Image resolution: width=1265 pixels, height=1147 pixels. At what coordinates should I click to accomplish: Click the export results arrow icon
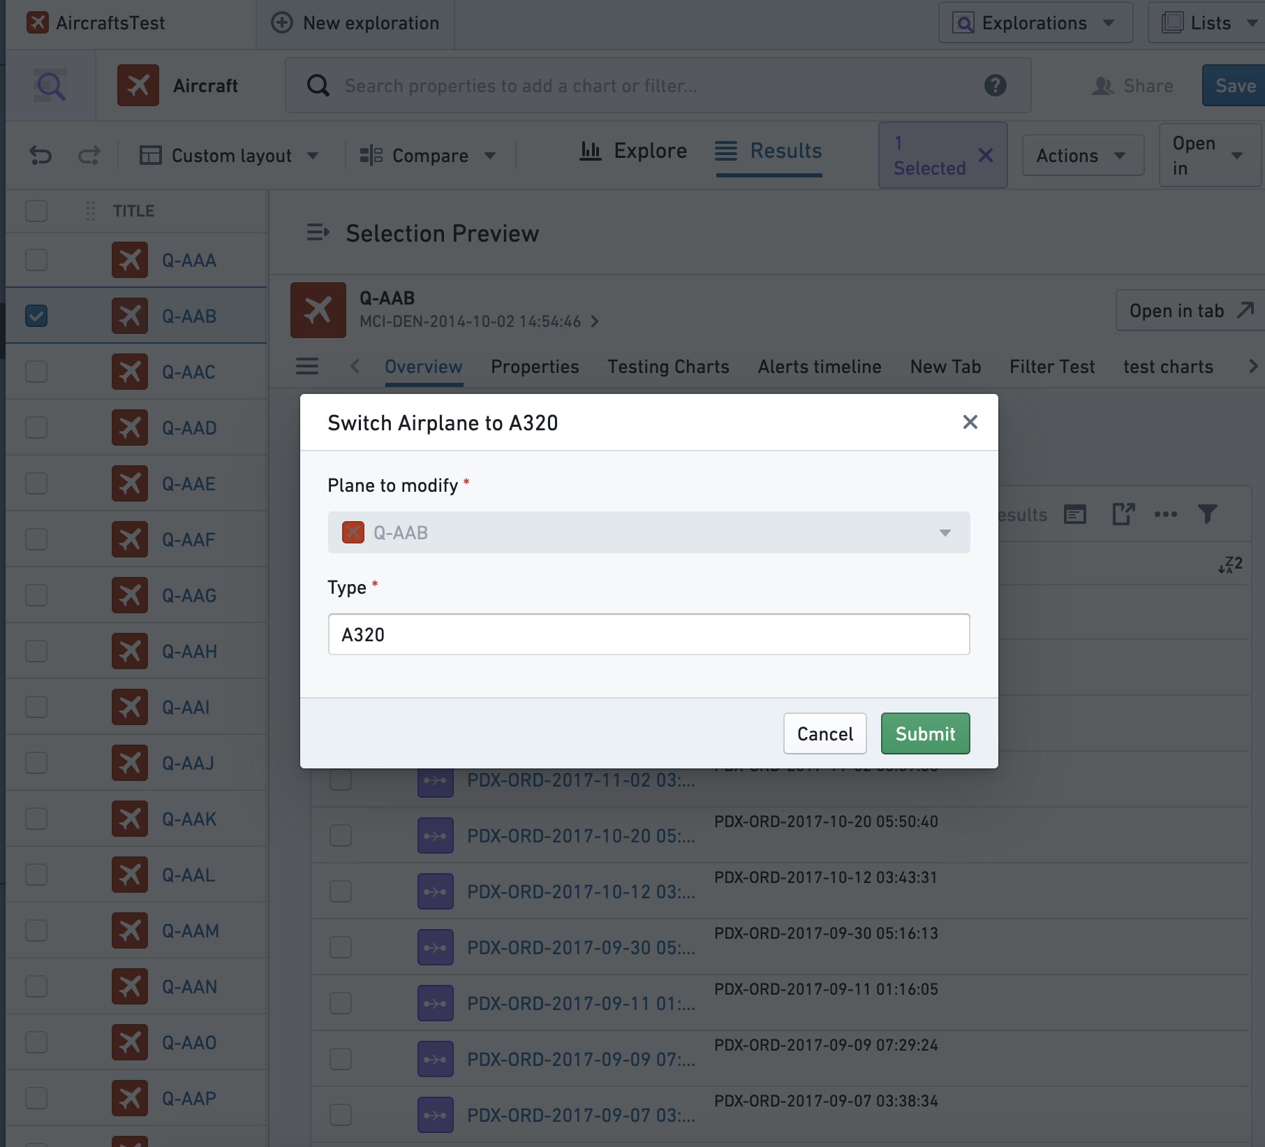pos(1123,514)
